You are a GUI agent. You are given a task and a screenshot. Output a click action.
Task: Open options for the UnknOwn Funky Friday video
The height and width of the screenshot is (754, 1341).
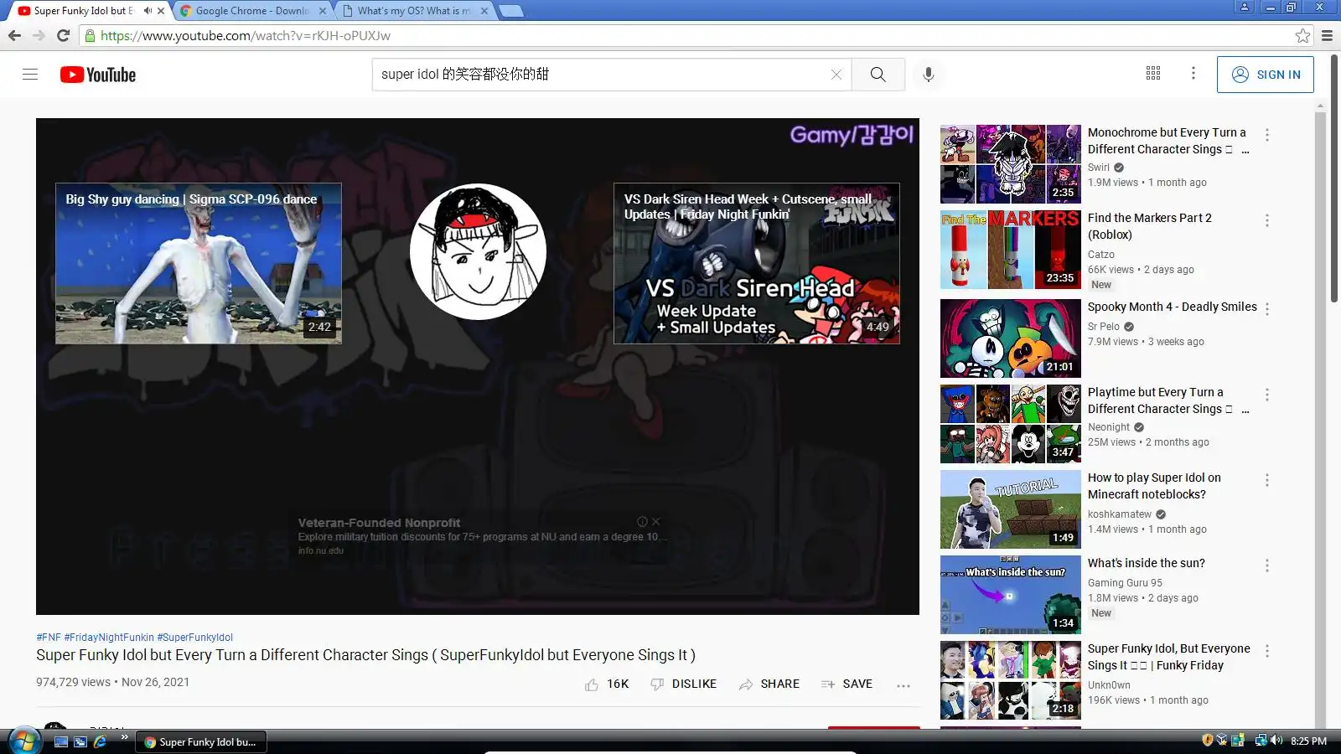click(1267, 651)
